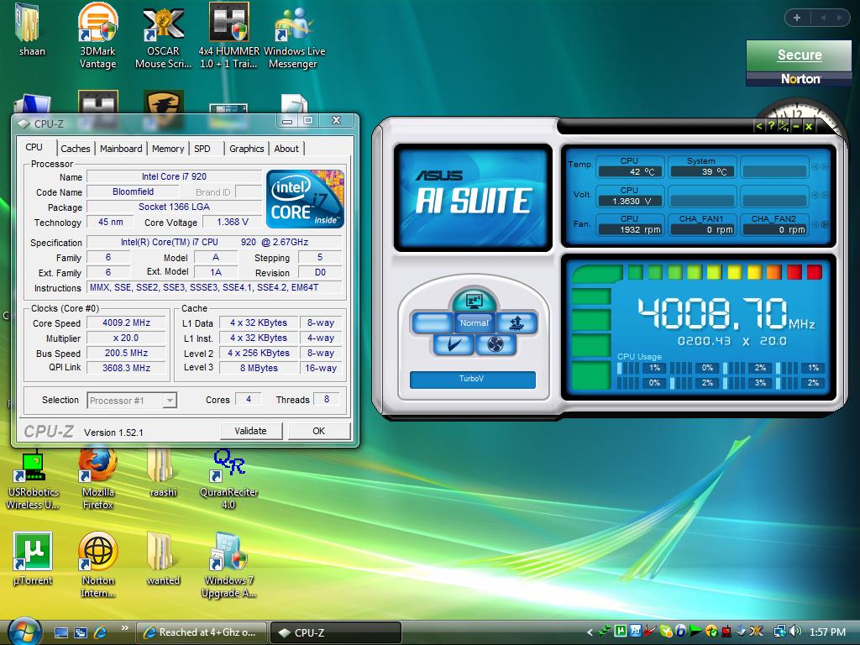This screenshot has height=645, width=860.
Task: Click Switch Between Windows quick launch icon
Action: tap(80, 632)
